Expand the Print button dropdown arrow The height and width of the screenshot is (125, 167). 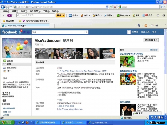point(160,26)
